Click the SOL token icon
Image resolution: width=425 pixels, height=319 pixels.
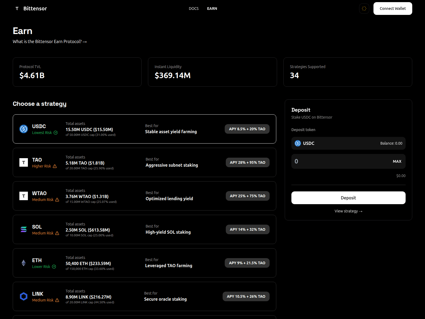point(24,229)
